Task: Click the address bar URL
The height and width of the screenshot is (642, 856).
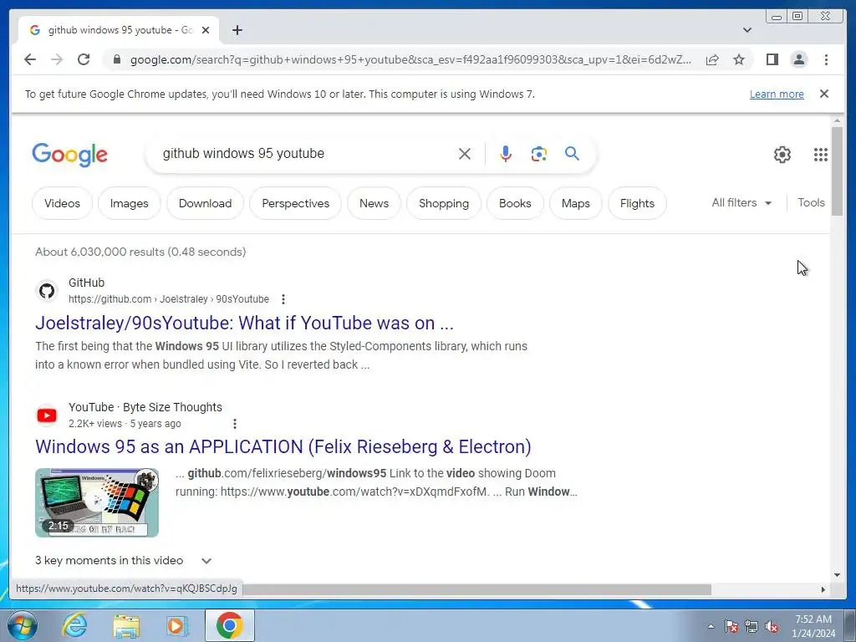Action: click(410, 59)
